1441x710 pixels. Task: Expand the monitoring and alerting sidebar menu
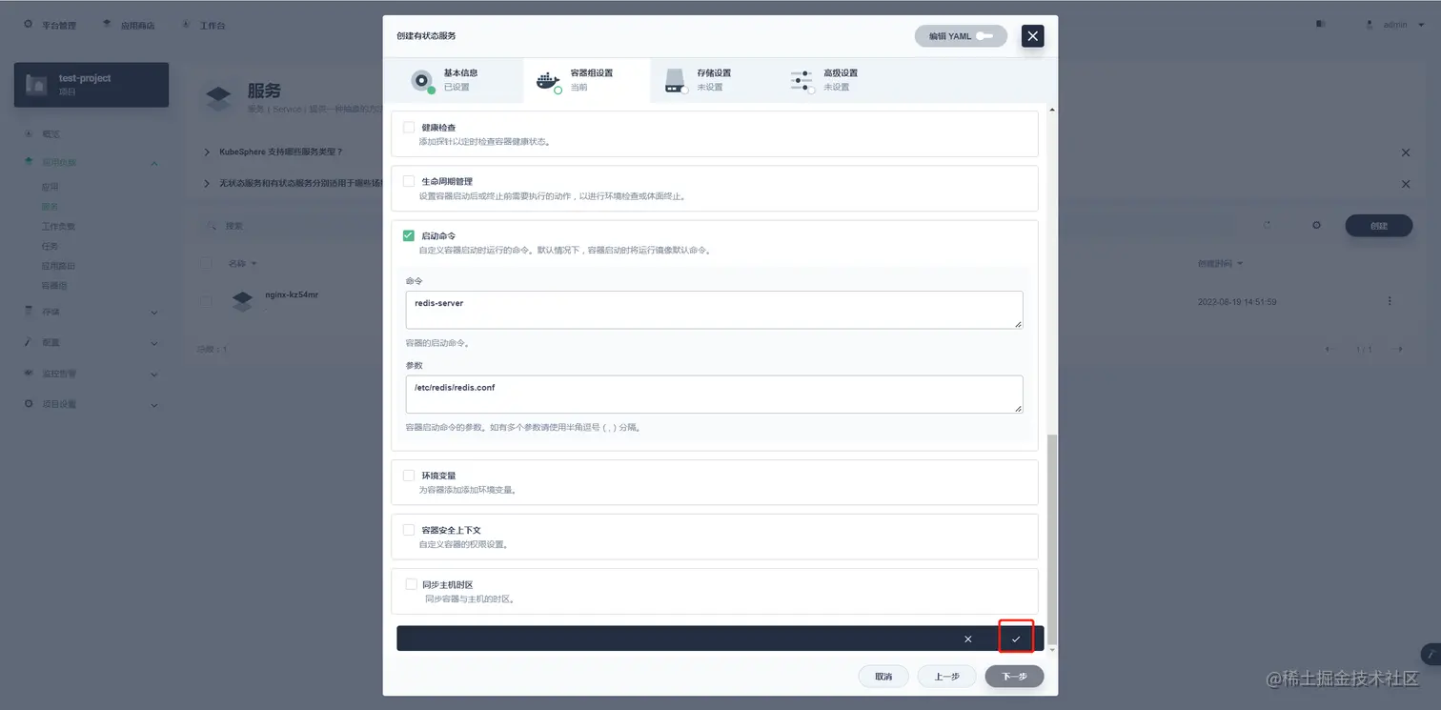point(154,375)
